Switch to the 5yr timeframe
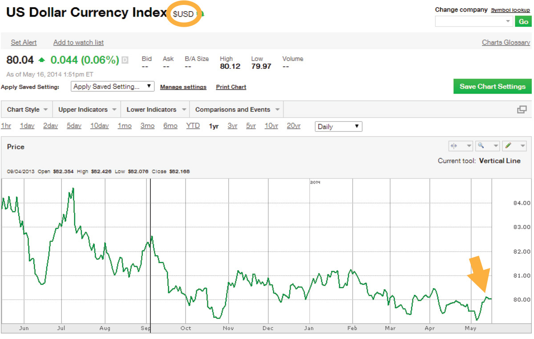The image size is (534, 339). click(x=251, y=126)
